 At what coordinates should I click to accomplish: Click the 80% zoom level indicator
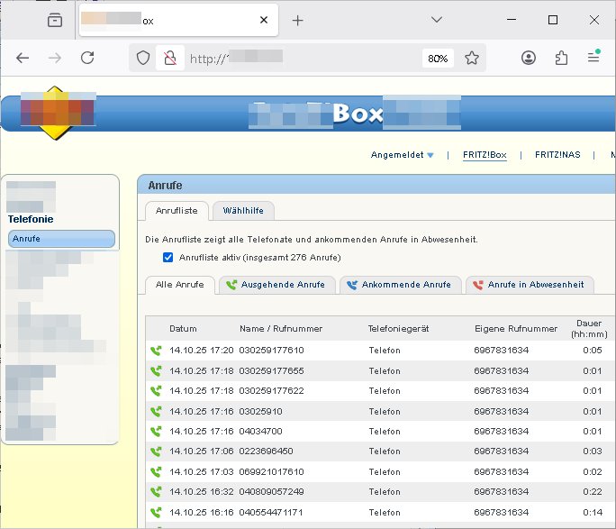pos(438,58)
